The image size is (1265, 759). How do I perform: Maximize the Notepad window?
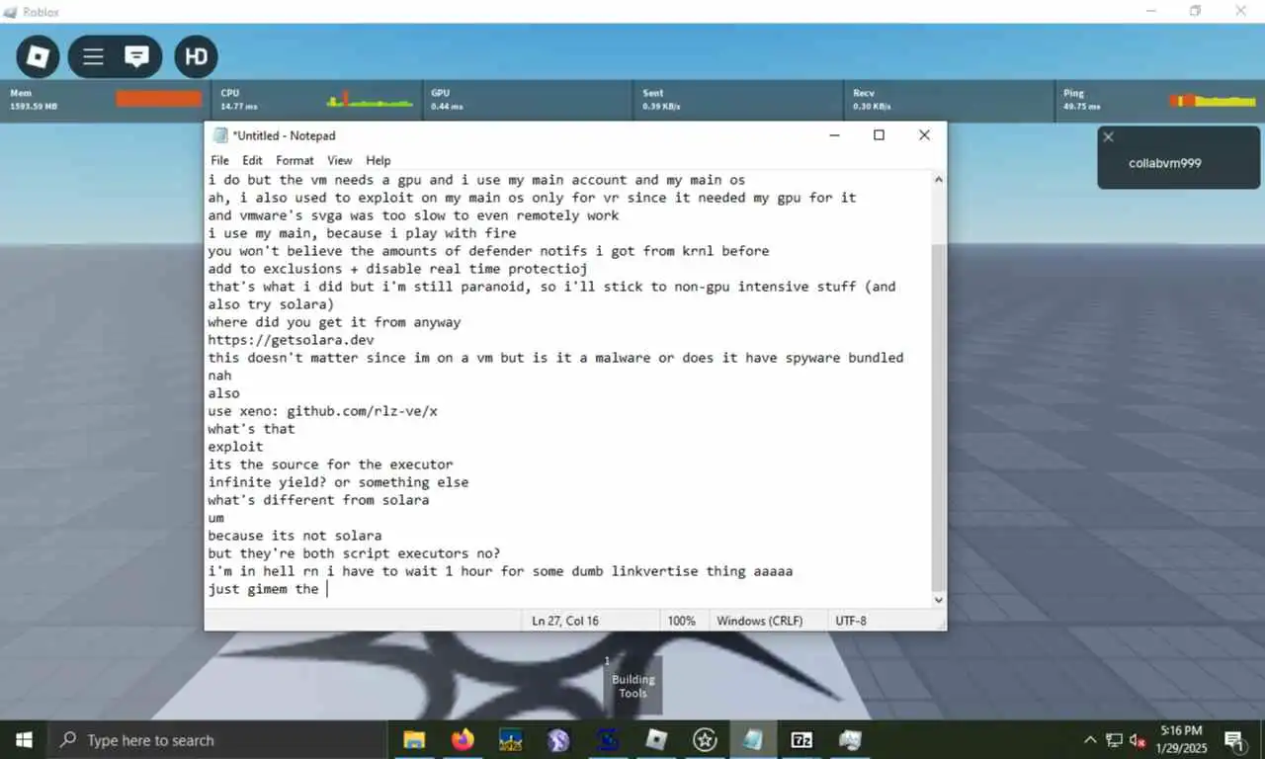pyautogui.click(x=879, y=135)
